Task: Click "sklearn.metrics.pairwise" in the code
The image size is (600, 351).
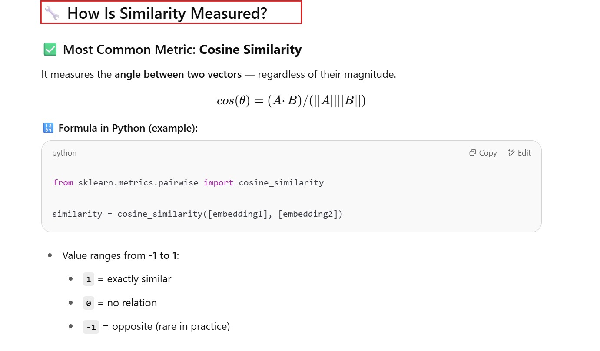Action: point(139,183)
